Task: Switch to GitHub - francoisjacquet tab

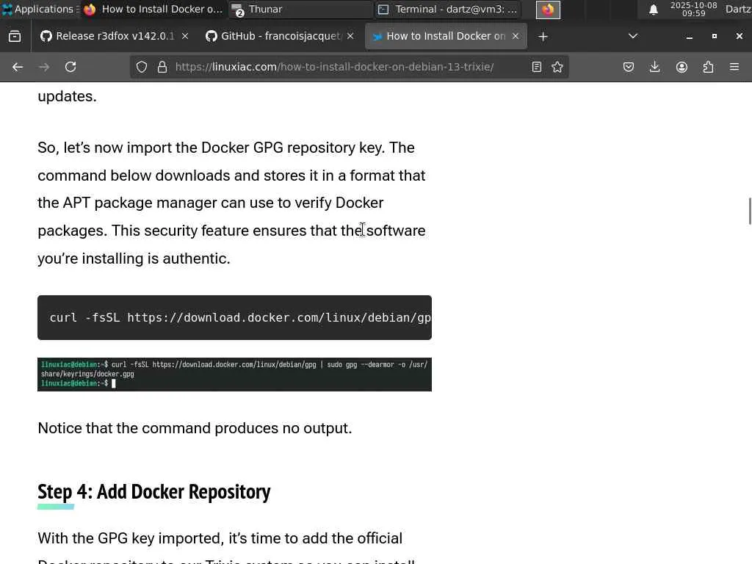Action: [280, 37]
